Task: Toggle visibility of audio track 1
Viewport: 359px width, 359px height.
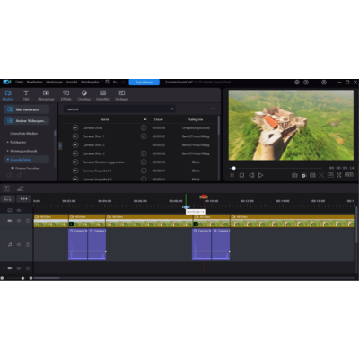Action: pyautogui.click(x=19, y=244)
